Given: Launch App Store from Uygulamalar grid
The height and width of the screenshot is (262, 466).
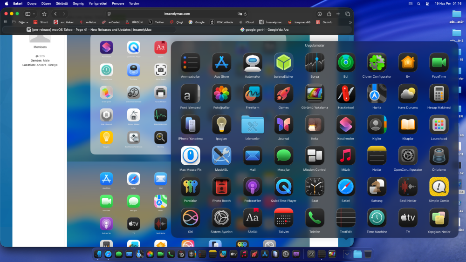Looking at the screenshot, I should [x=221, y=63].
